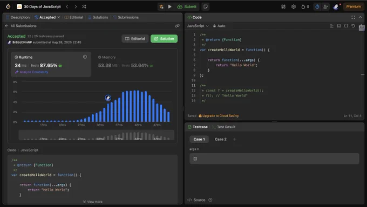
Task: Pick a random problem with shuffle icon
Action: point(84,6)
